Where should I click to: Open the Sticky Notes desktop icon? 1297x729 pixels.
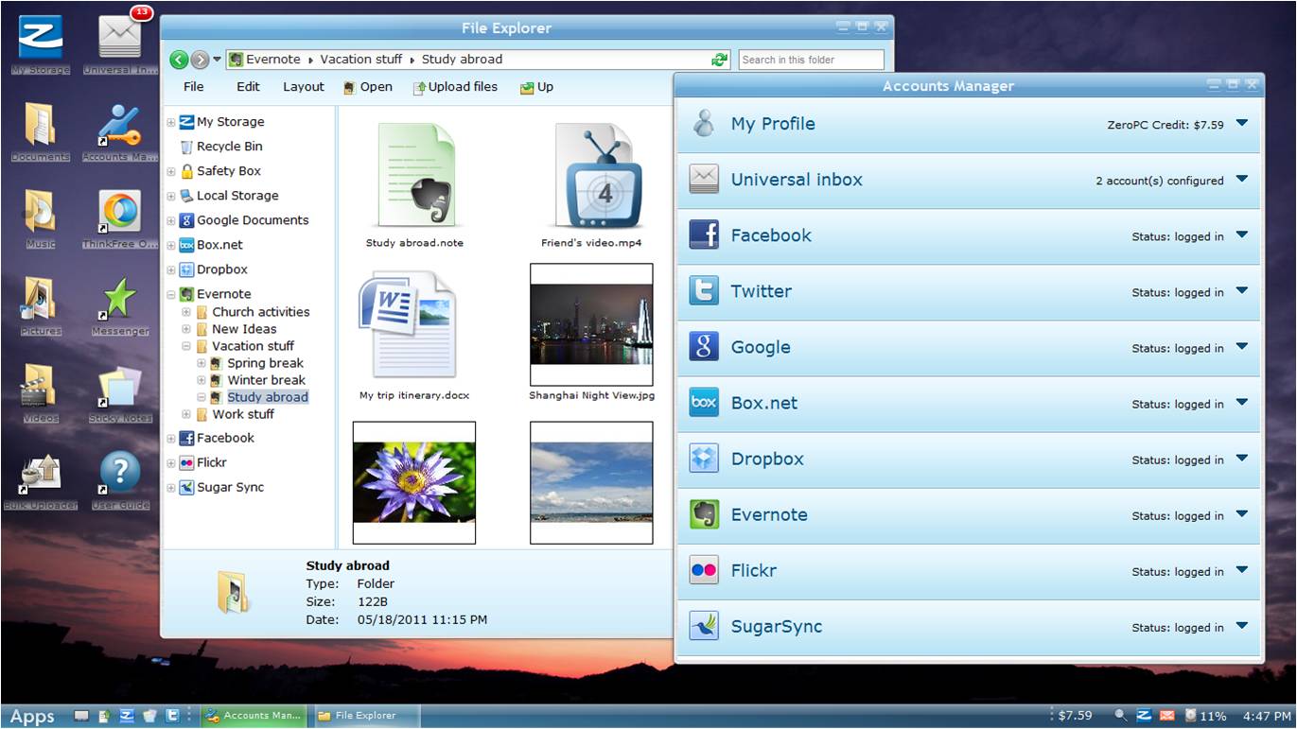point(120,388)
